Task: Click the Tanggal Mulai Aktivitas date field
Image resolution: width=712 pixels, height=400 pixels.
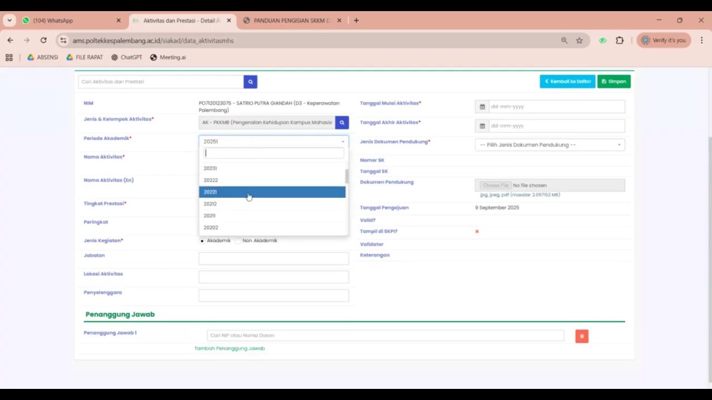Action: coord(555,107)
